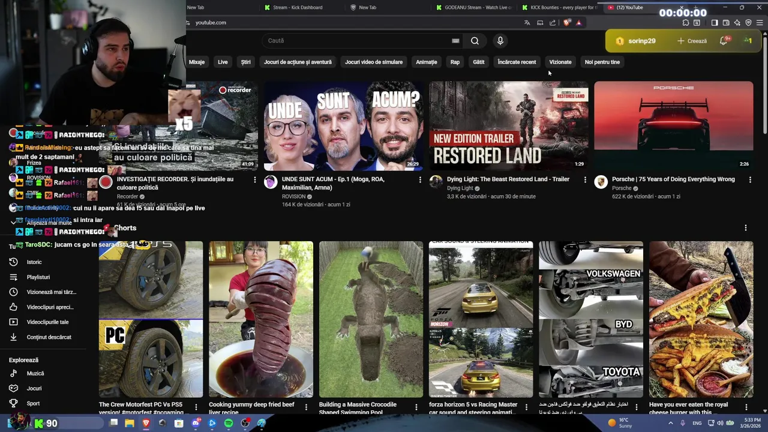This screenshot has height=432, width=768.
Task: Click the translate page icon in address bar
Action: 527,23
